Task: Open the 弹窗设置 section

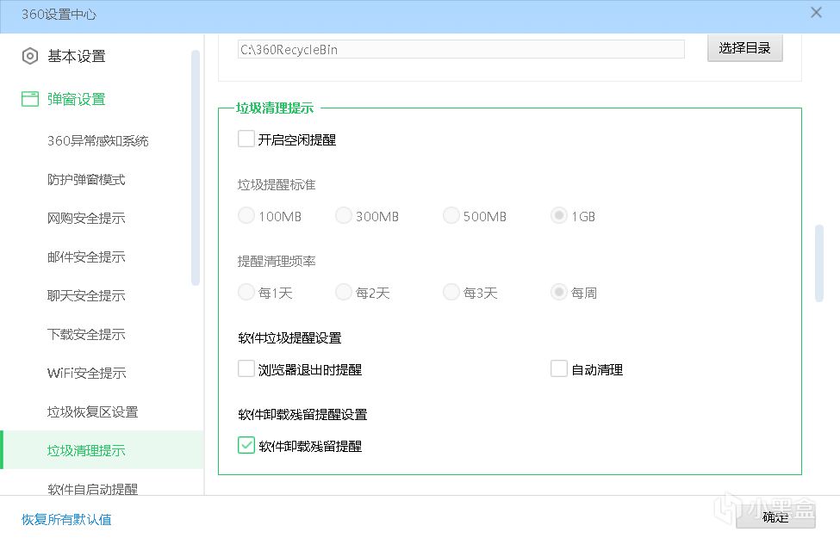Action: coord(77,99)
